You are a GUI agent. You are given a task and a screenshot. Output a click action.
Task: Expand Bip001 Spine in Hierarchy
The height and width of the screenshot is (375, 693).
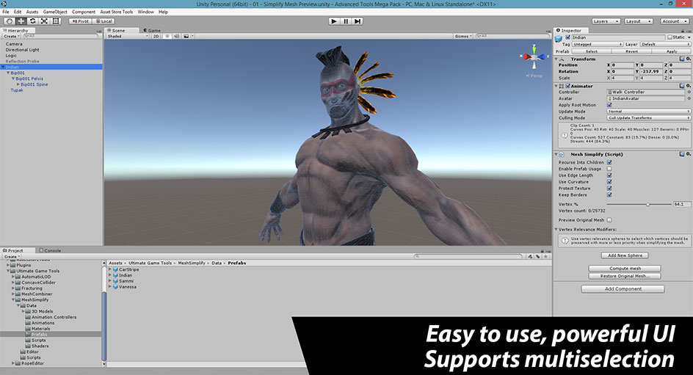click(x=18, y=84)
